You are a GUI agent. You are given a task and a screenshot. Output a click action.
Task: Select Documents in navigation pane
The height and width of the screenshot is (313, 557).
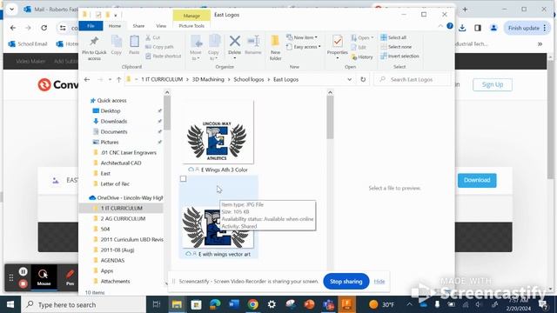pos(114,131)
